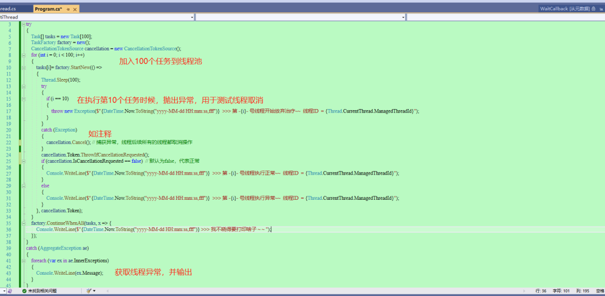Screen dimensions: 605x296
Task: Click TaskFactory factory = new(); line
Action: click(x=61, y=43)
